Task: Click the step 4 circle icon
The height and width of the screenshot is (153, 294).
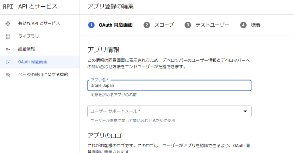Action: [x=243, y=25]
